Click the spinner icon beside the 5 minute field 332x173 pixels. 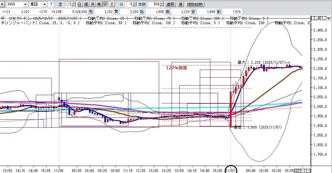[x=135, y=4]
